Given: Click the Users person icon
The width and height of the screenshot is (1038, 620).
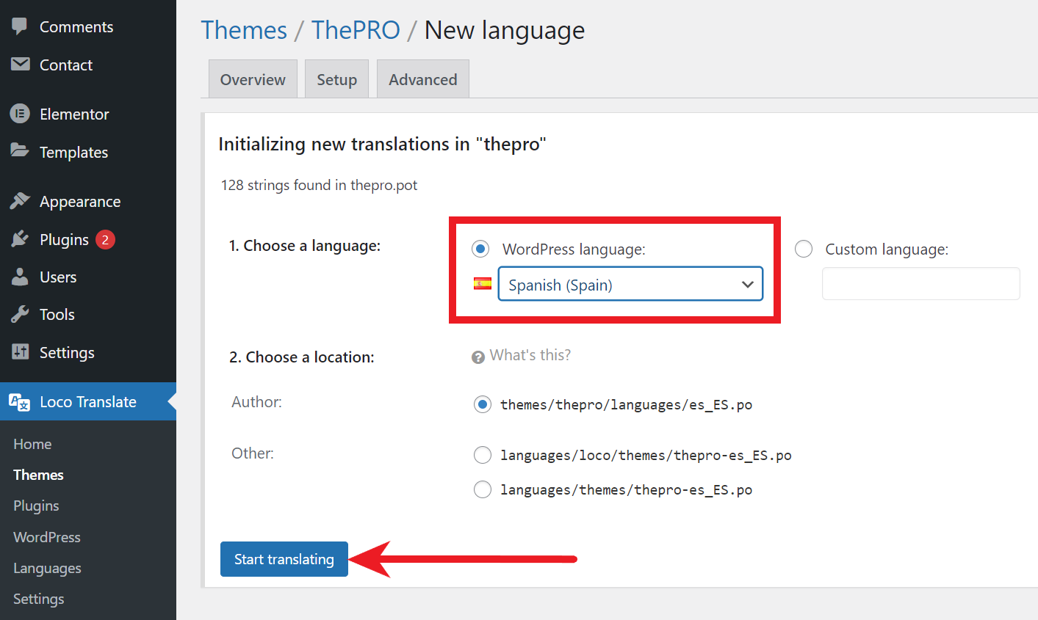Looking at the screenshot, I should pos(20,277).
